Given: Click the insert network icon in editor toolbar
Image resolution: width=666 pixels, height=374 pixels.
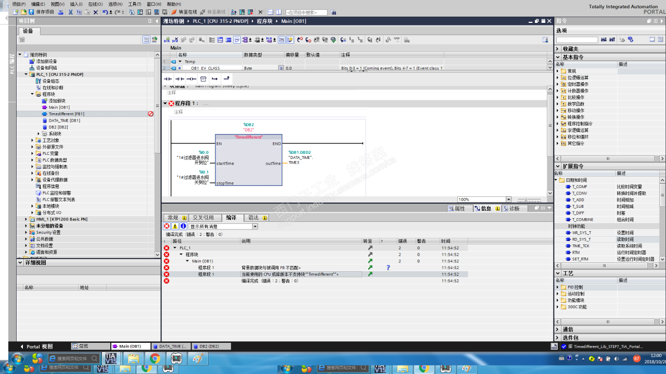Looking at the screenshot, I should click(167, 39).
